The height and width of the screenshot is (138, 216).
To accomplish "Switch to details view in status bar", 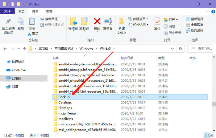I will coord(206,135).
